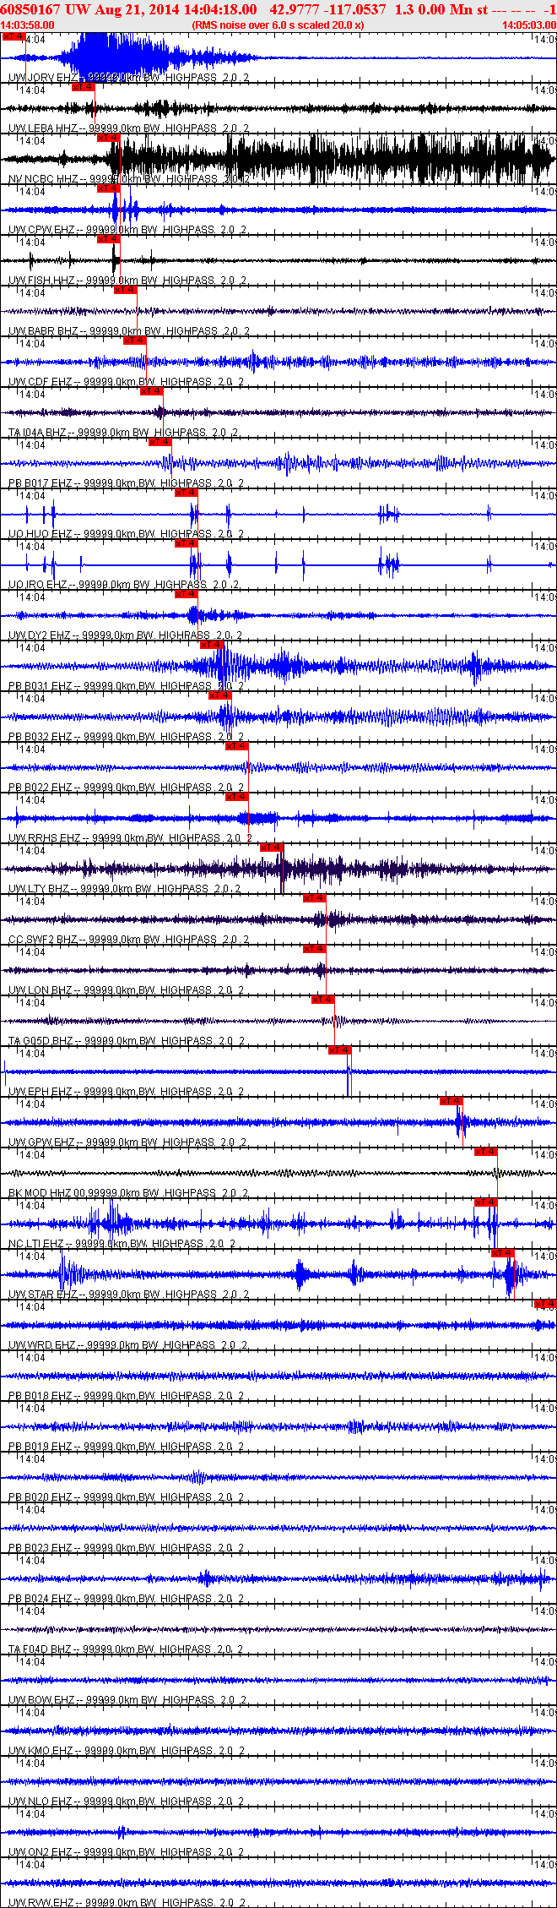Click the red pick marker on EPH trace

coord(340,1050)
